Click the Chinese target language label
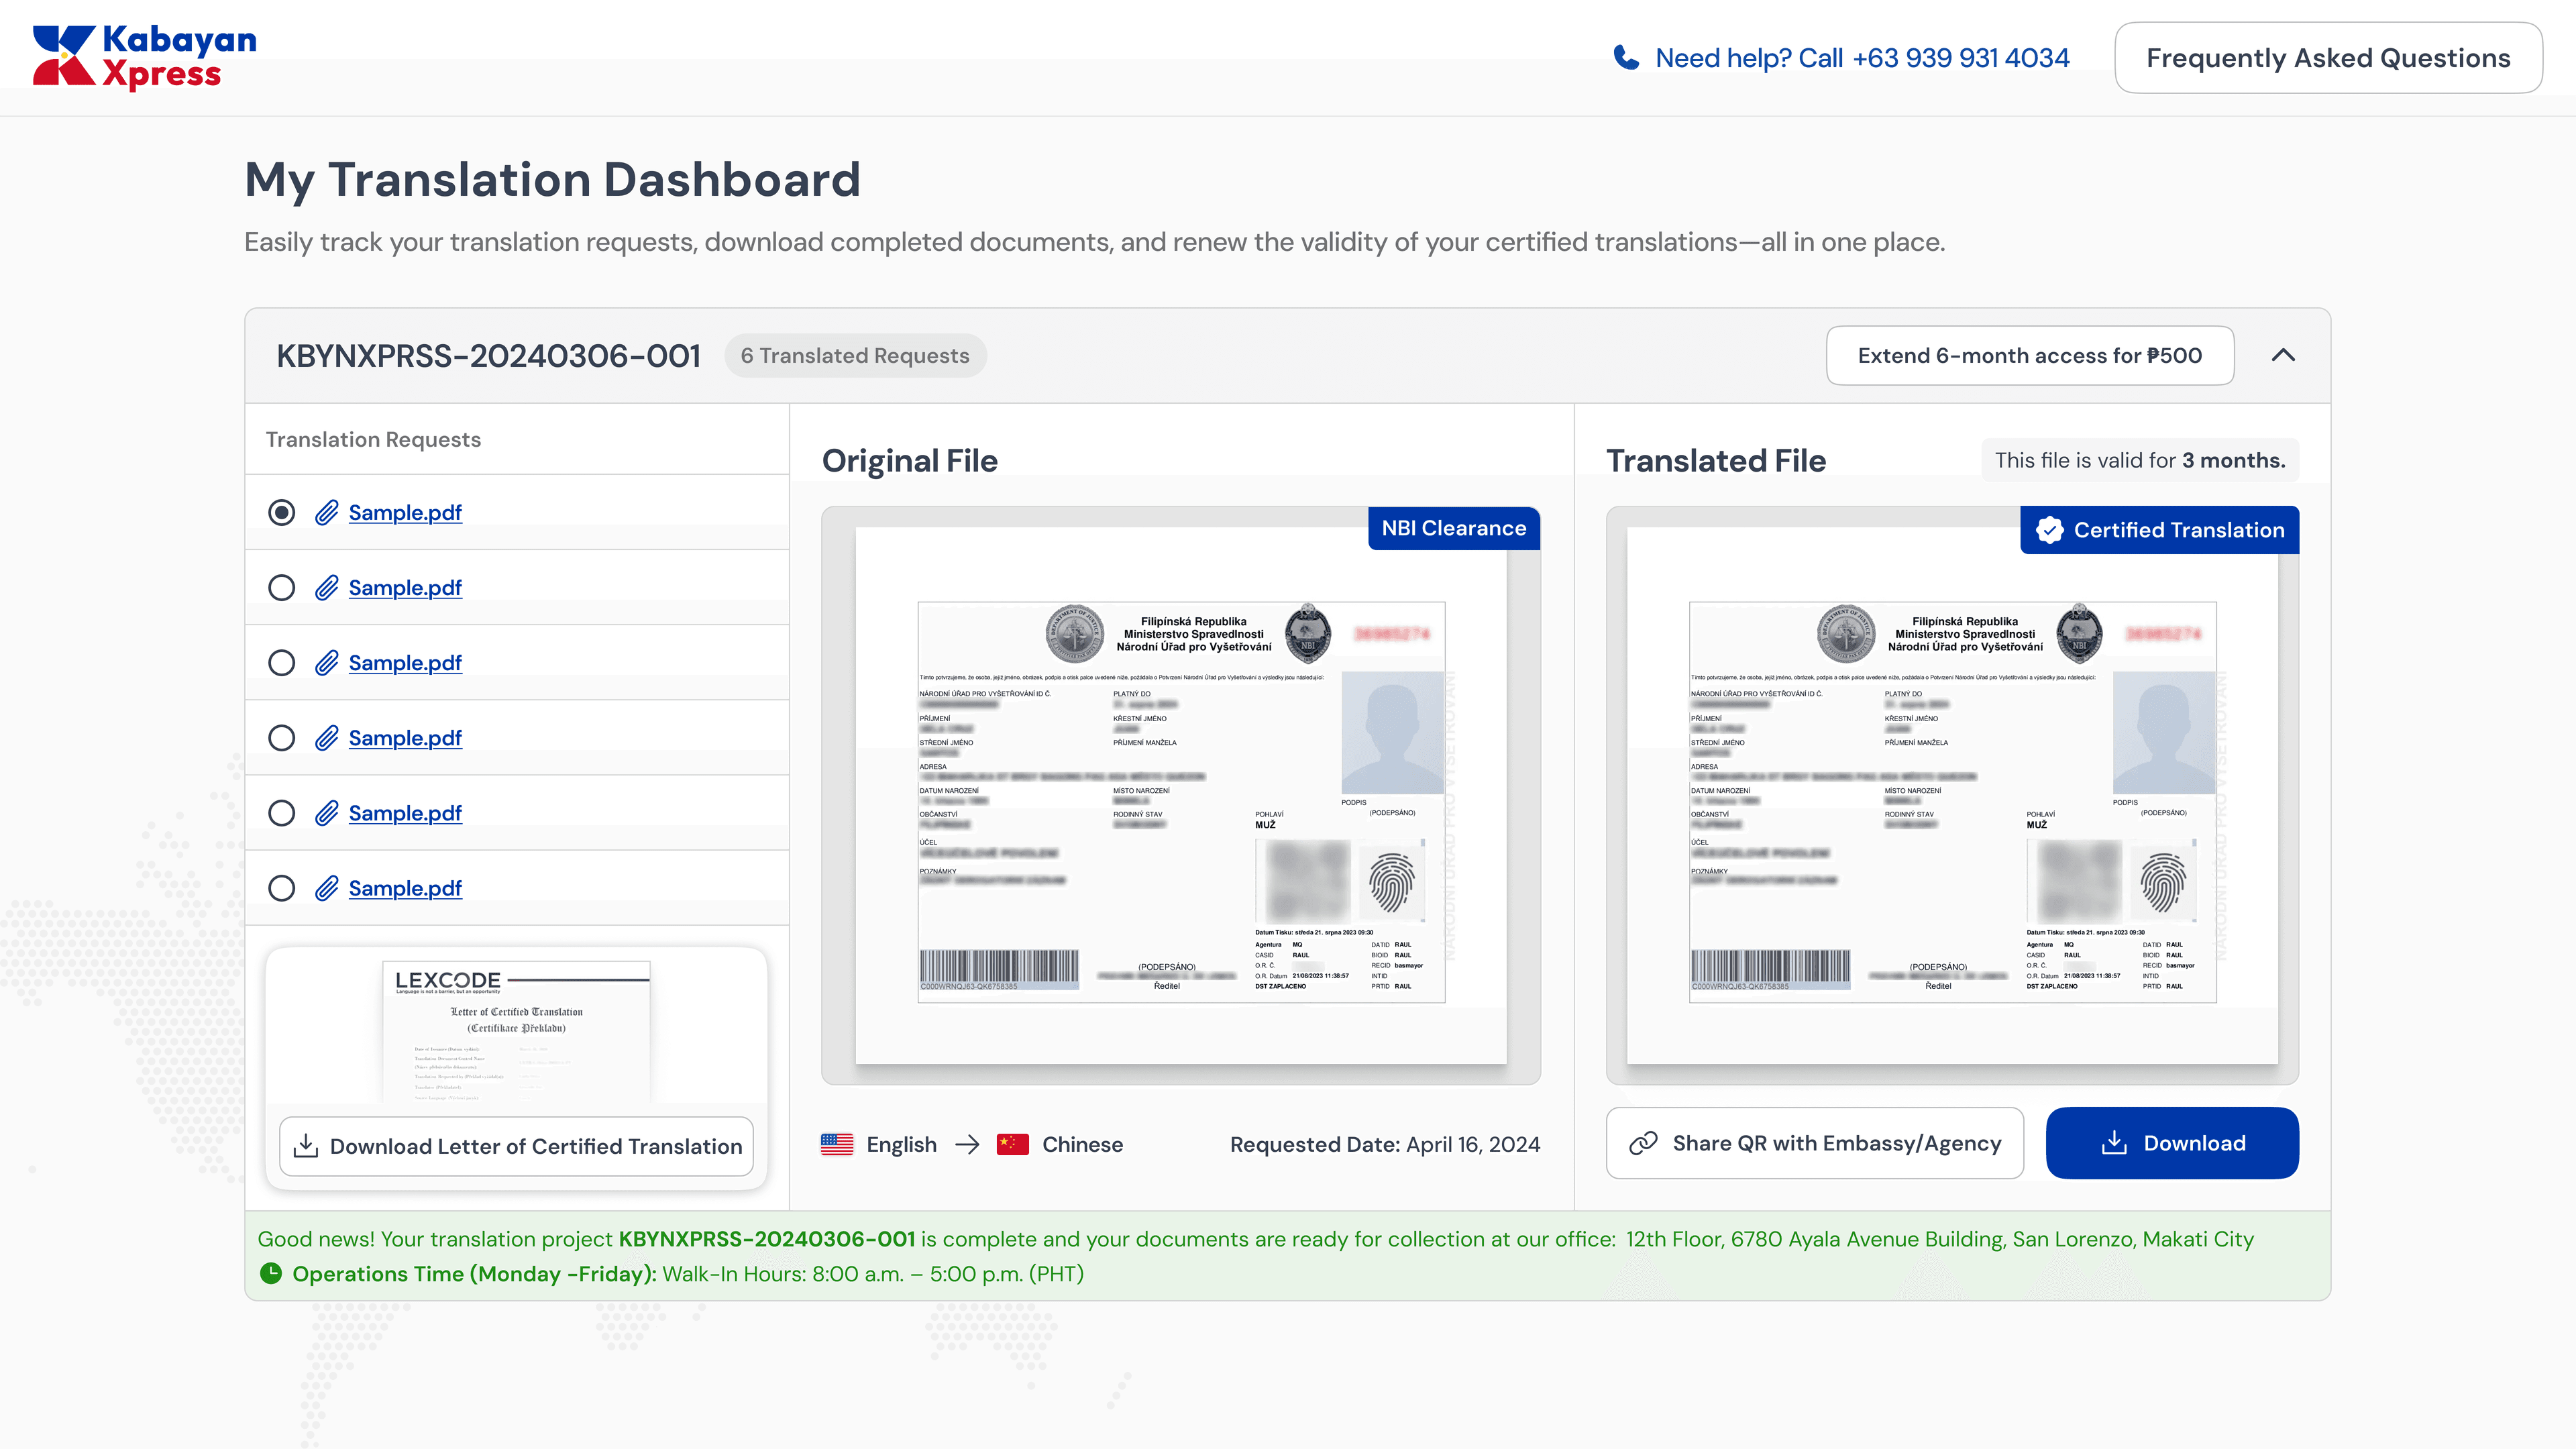 point(1082,1144)
